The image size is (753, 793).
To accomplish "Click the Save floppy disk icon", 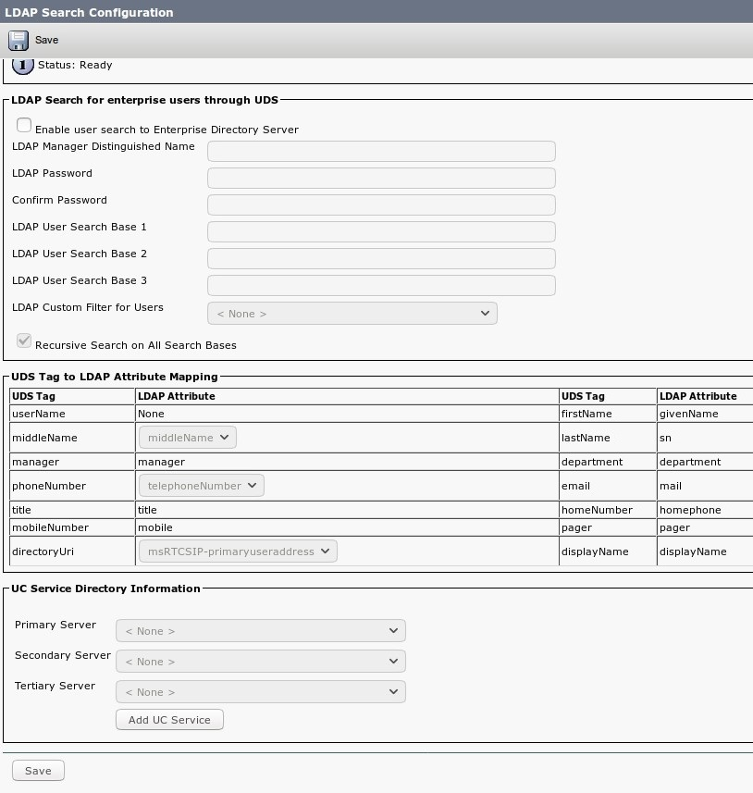I will tap(18, 40).
